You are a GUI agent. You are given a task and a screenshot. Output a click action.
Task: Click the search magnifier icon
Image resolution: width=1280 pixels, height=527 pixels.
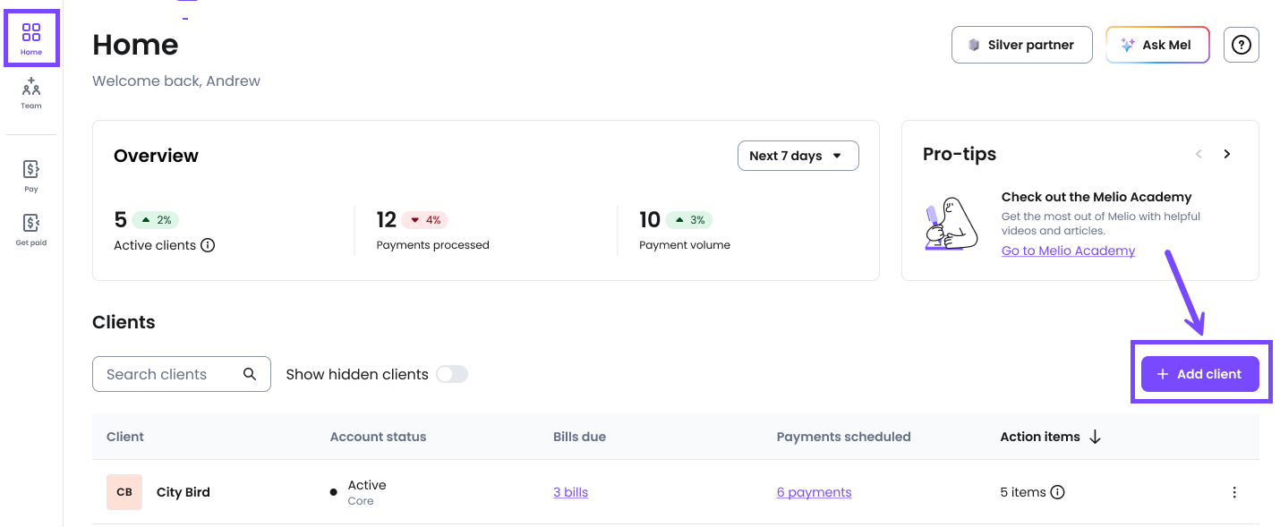click(250, 374)
